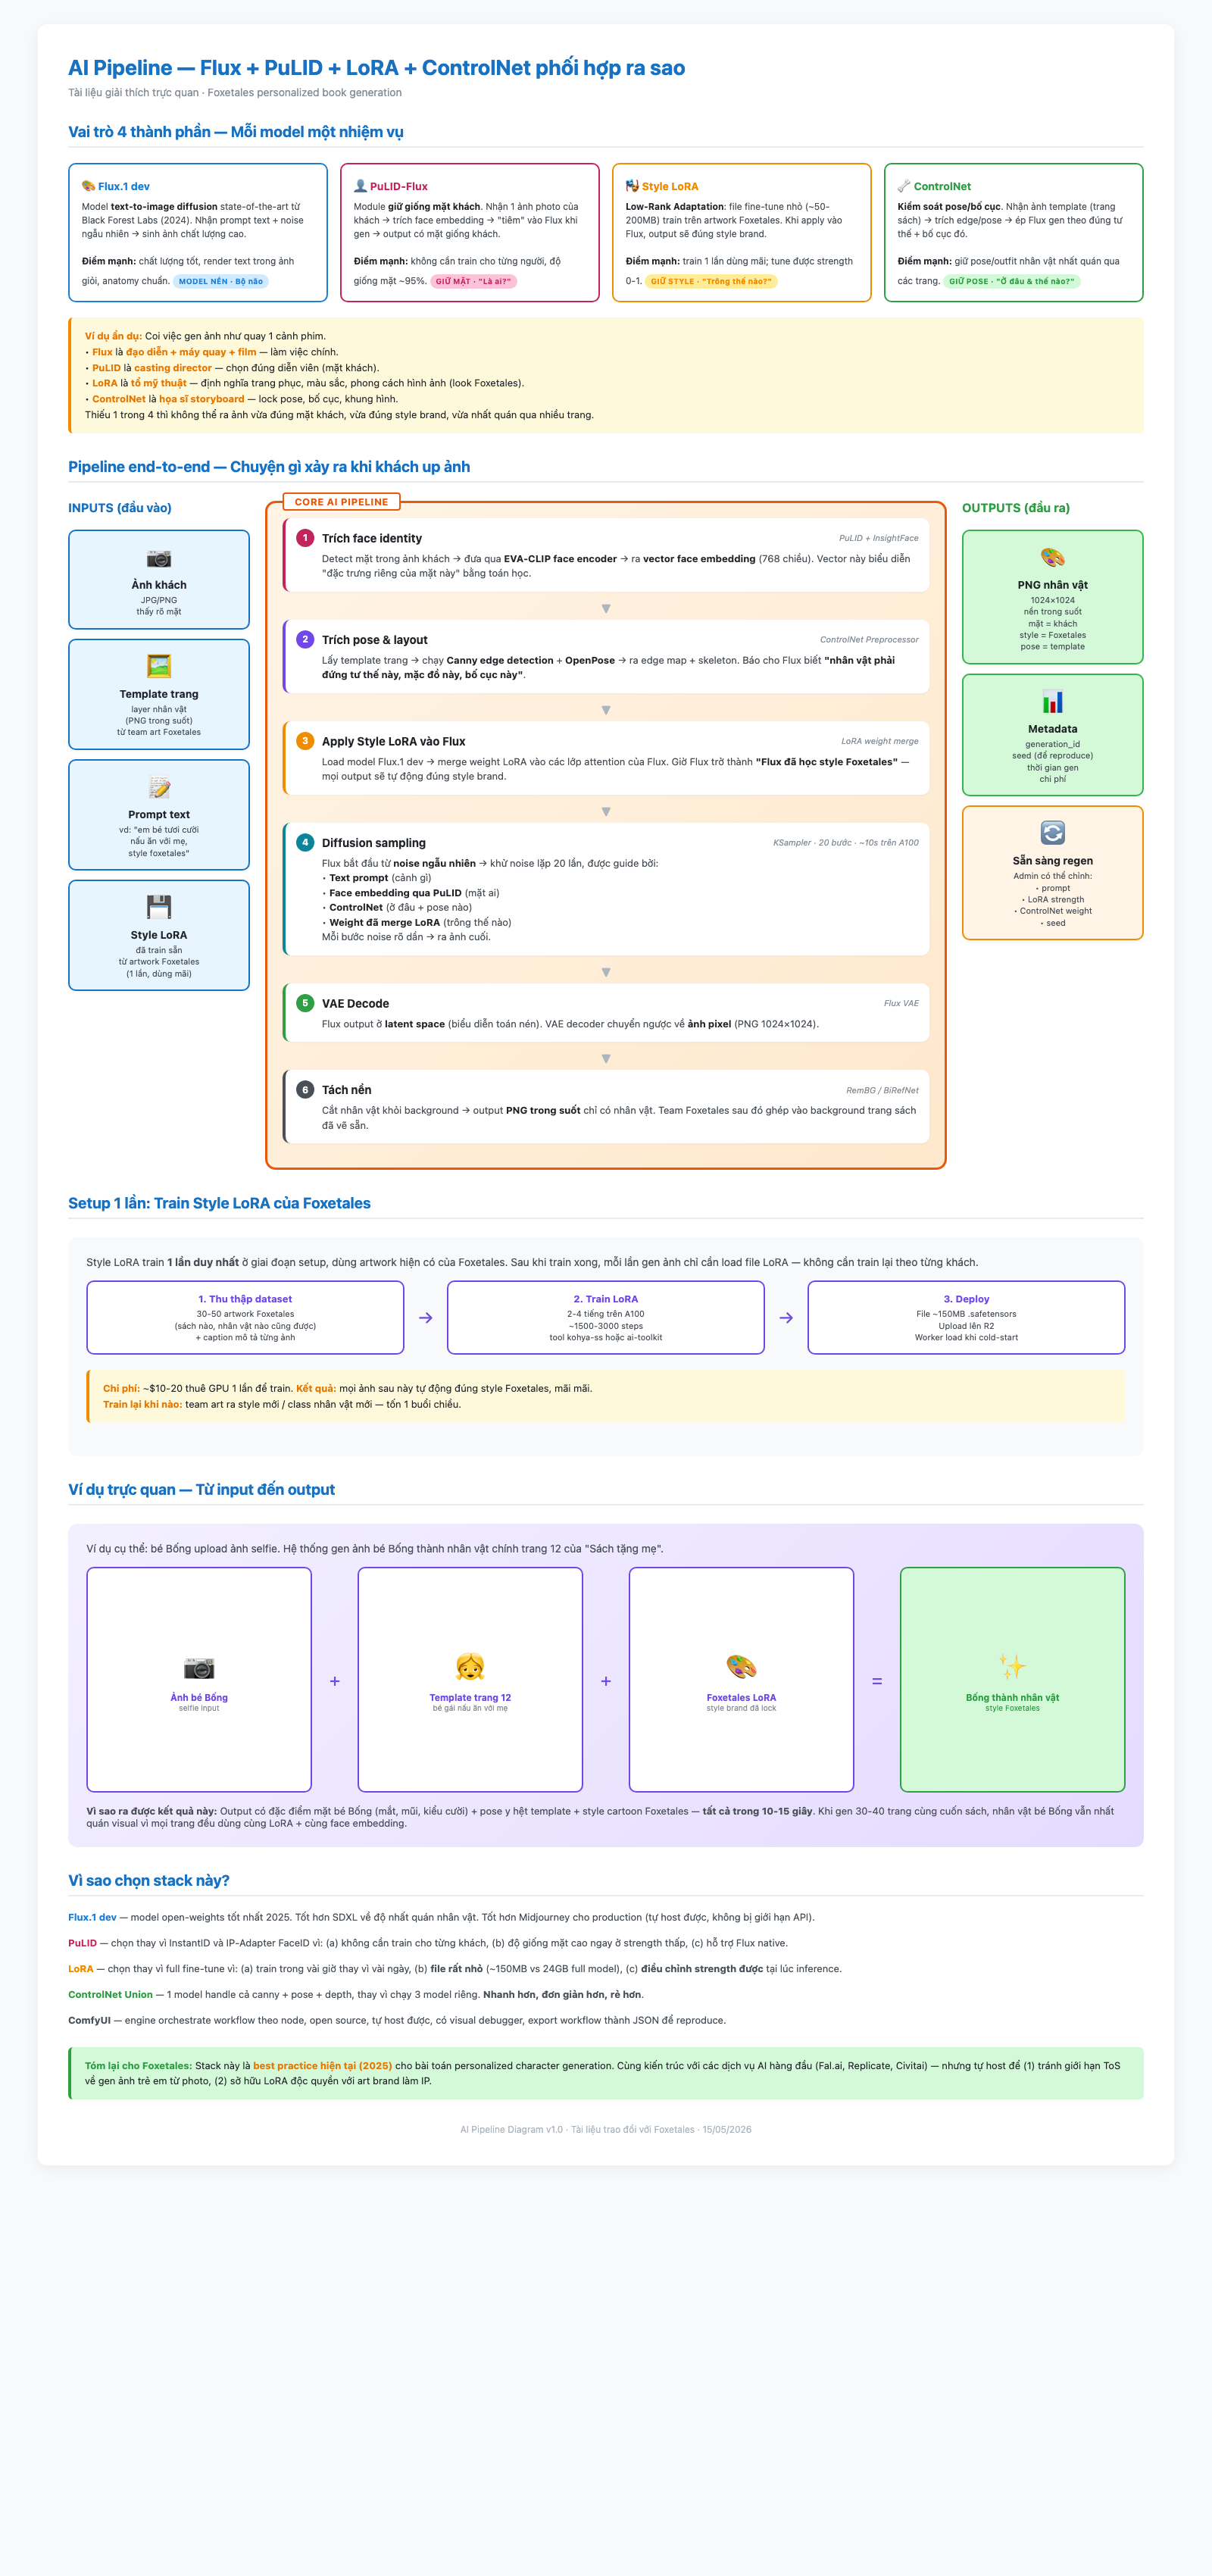Select the picture frame icon above Template trang
This screenshot has height=2576, width=1212.
click(x=159, y=666)
